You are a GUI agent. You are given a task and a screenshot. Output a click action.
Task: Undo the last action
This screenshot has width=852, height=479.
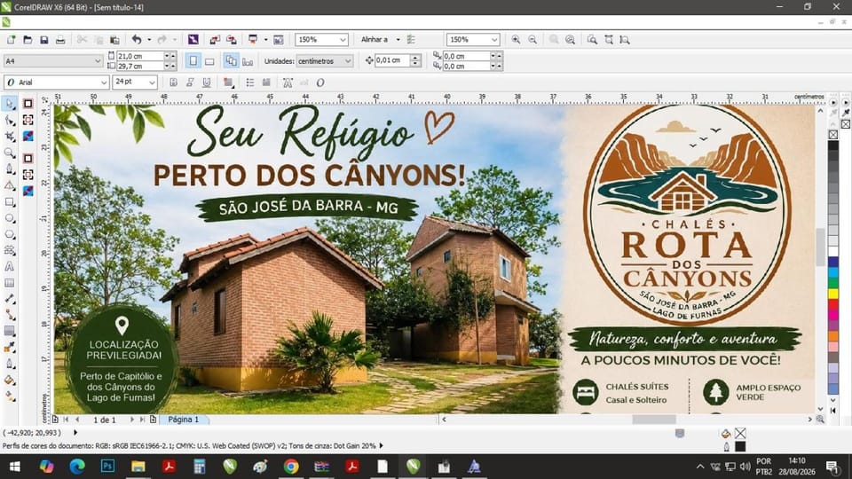[137, 40]
